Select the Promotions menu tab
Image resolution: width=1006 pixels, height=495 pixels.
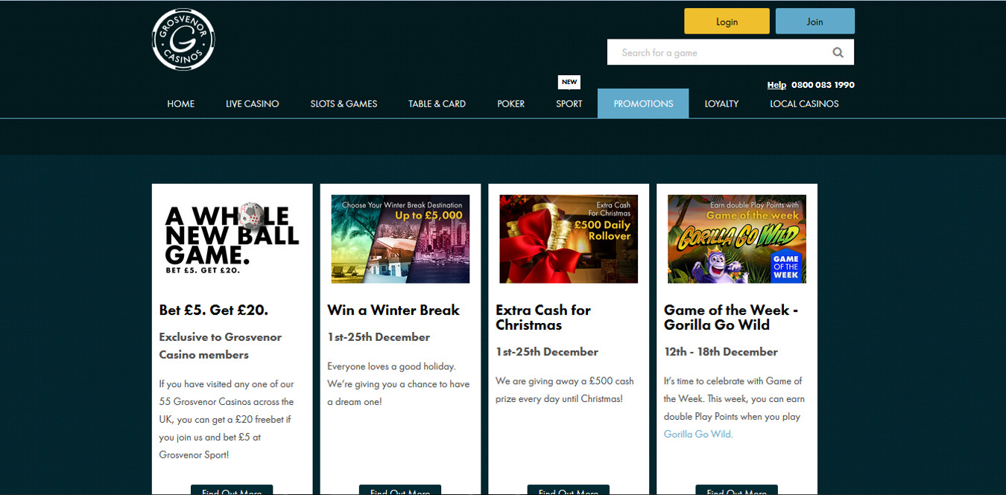coord(643,103)
